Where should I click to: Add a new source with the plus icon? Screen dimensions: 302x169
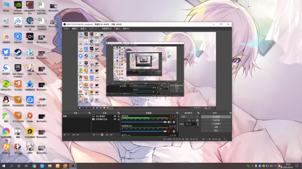[94, 135]
